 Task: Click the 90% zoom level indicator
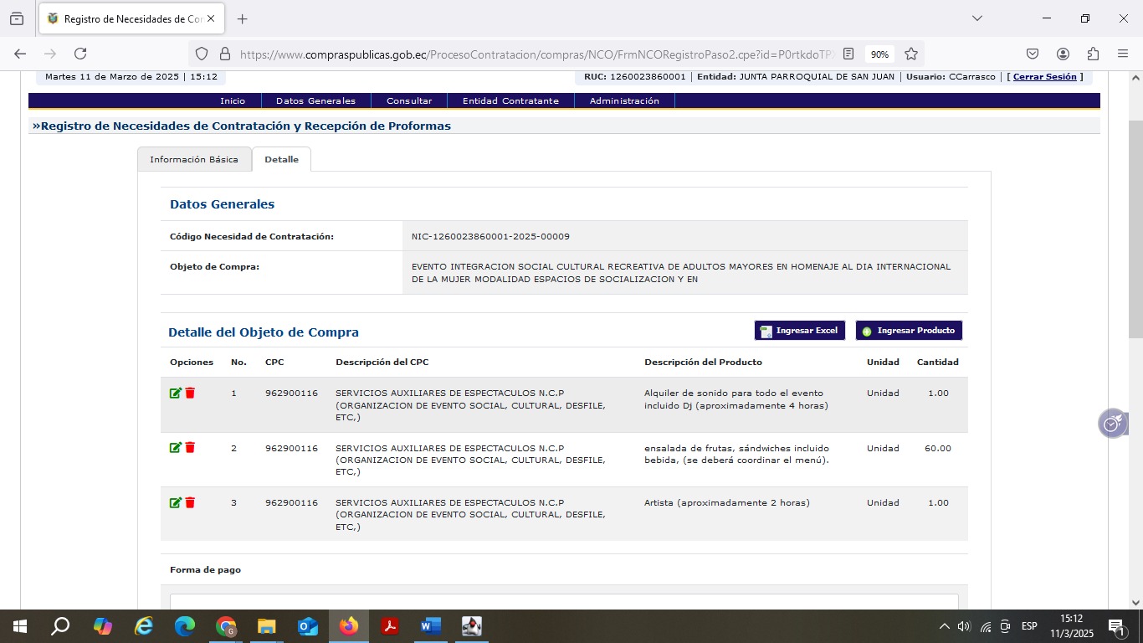pyautogui.click(x=879, y=54)
